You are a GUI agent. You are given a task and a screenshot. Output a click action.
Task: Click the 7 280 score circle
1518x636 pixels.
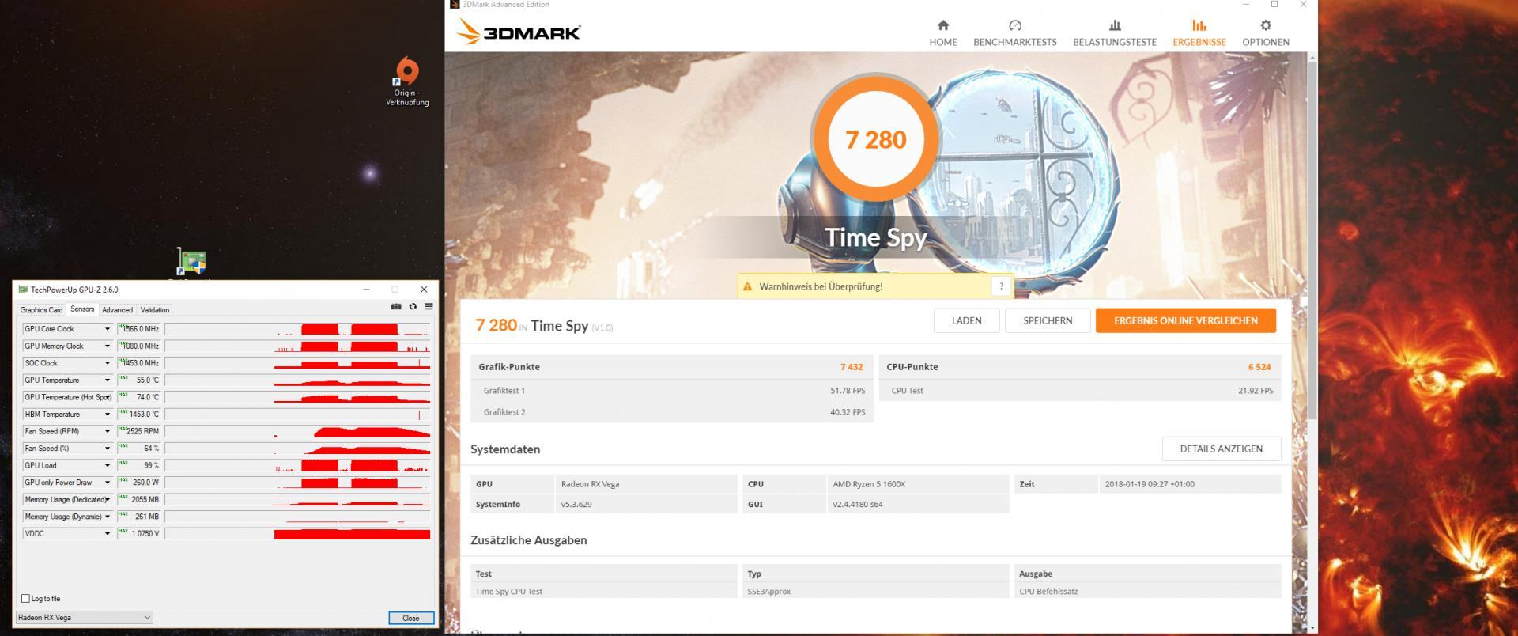pyautogui.click(x=876, y=139)
